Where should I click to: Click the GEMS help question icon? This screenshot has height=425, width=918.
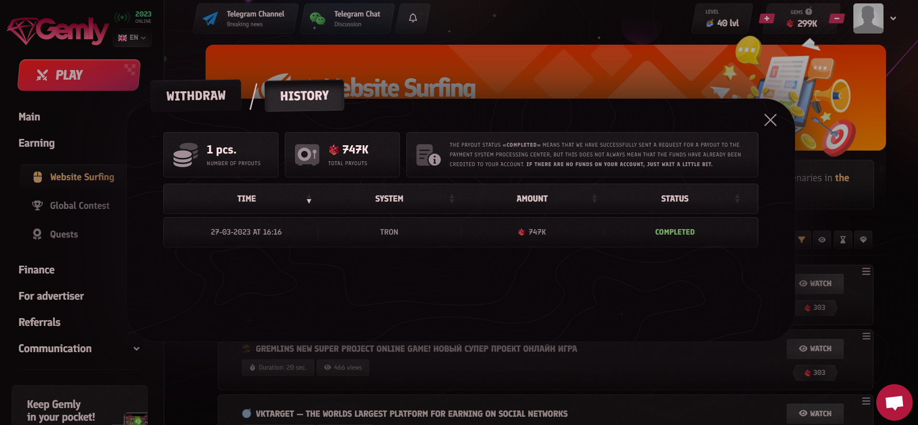pos(809,12)
